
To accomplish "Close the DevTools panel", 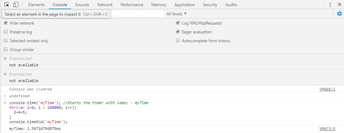I will pos(339,5).
